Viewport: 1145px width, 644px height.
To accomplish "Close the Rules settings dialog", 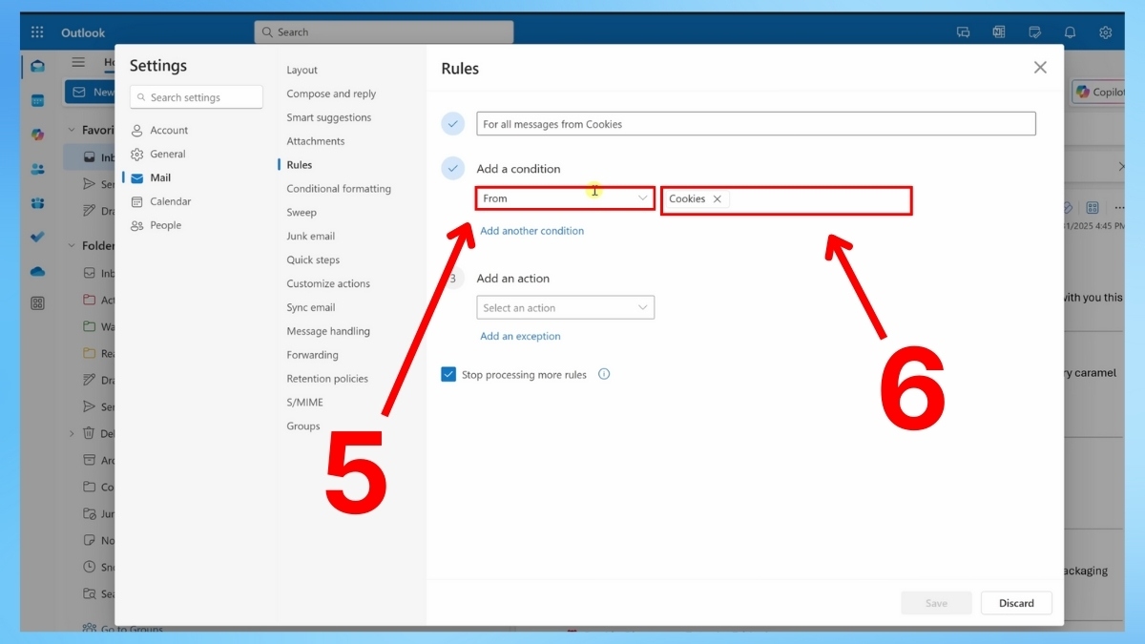I will pyautogui.click(x=1040, y=67).
